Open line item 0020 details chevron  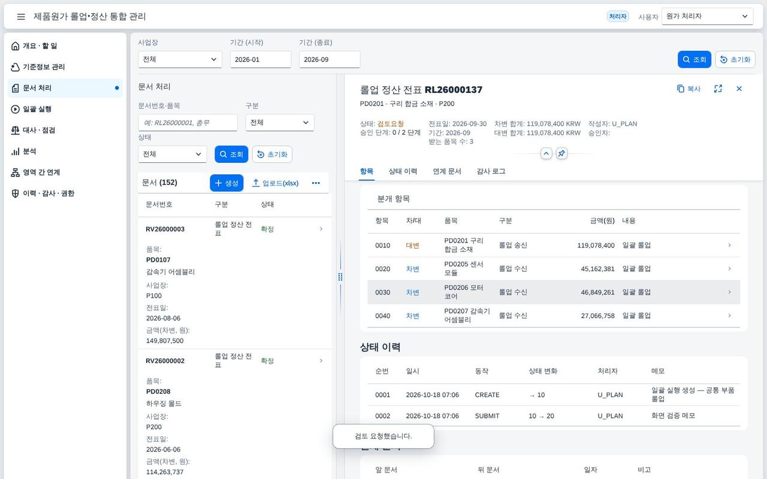coord(729,269)
